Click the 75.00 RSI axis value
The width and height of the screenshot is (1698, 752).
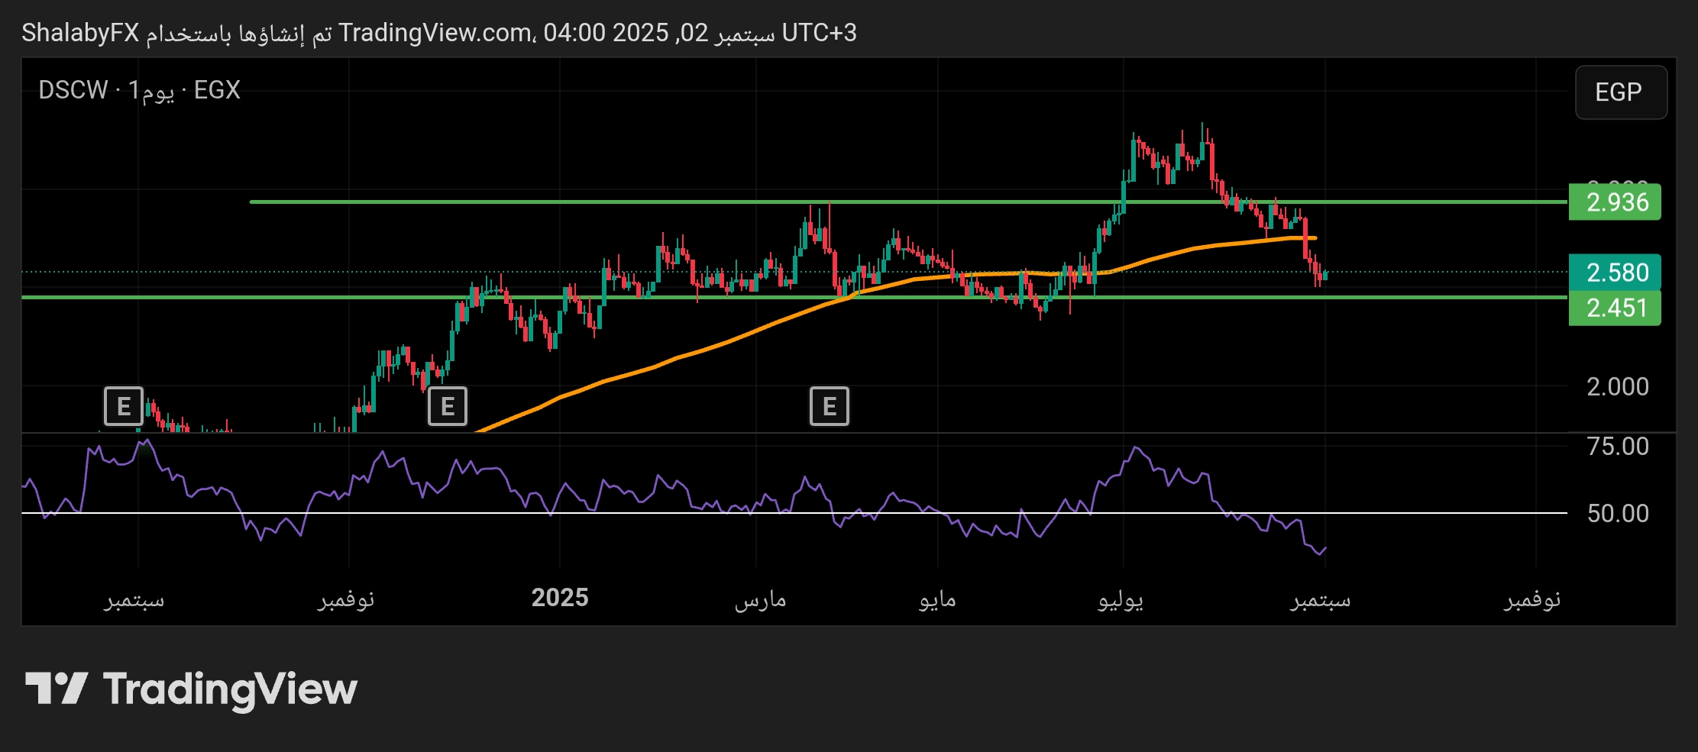pyautogui.click(x=1617, y=446)
